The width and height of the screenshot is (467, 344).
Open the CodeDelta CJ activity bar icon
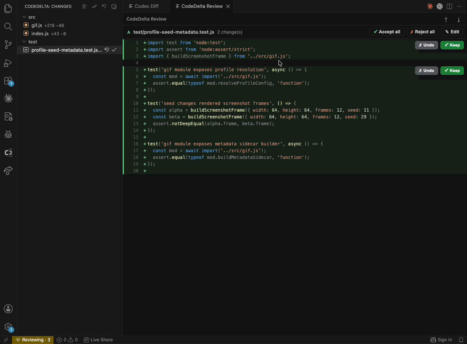[x=8, y=153]
